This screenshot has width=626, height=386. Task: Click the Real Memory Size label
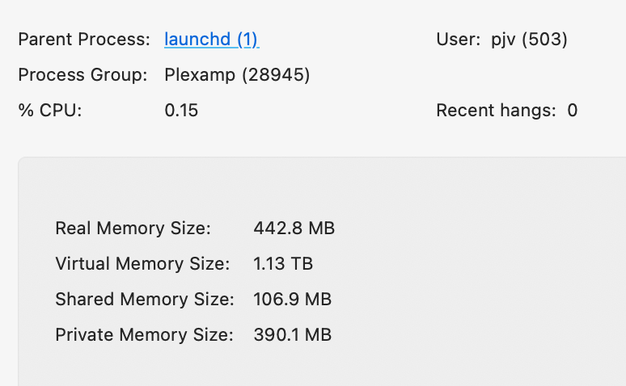tap(133, 229)
